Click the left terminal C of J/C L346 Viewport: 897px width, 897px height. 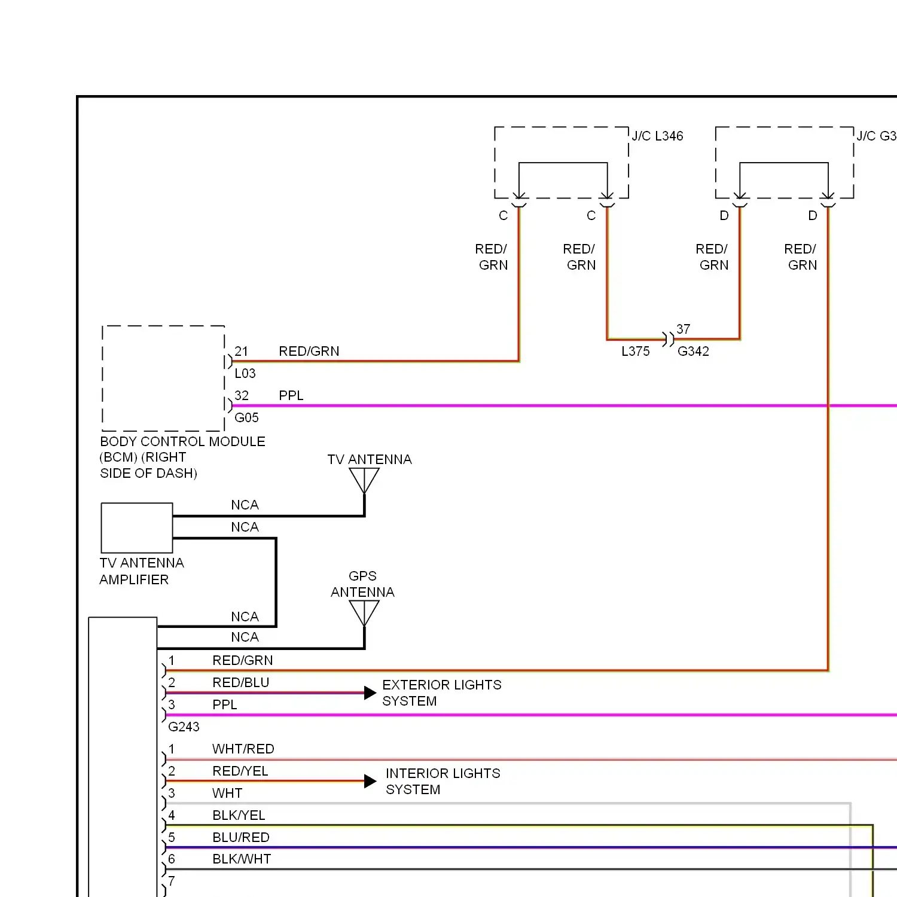(x=504, y=216)
